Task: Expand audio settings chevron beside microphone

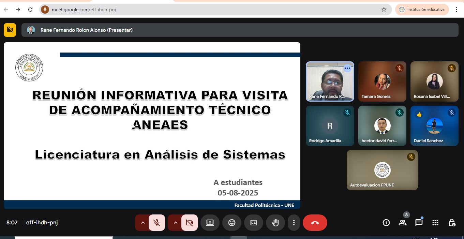Action: coord(143,223)
